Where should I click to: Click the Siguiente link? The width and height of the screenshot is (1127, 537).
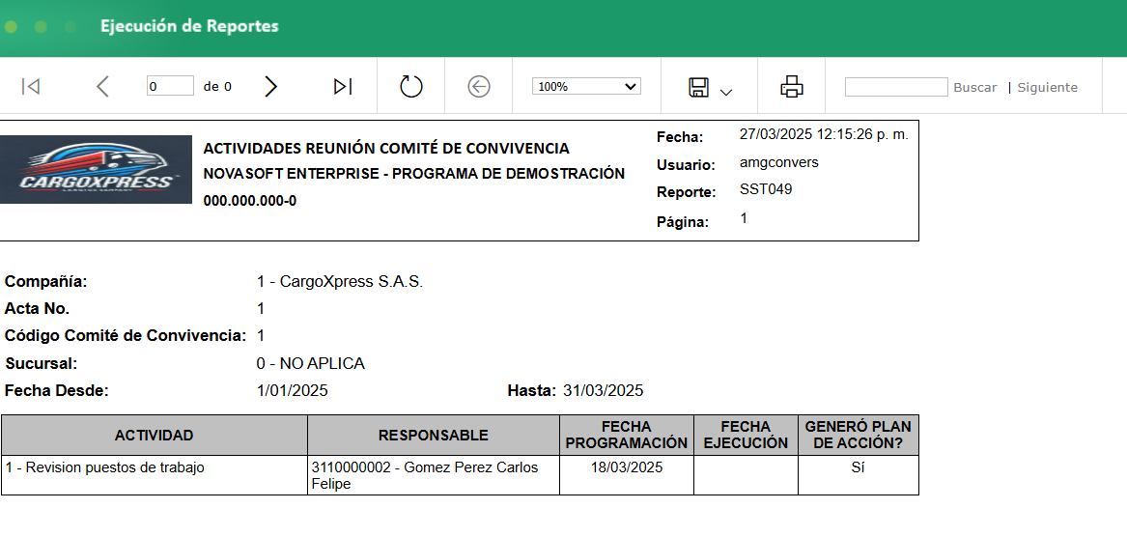pos(1047,88)
